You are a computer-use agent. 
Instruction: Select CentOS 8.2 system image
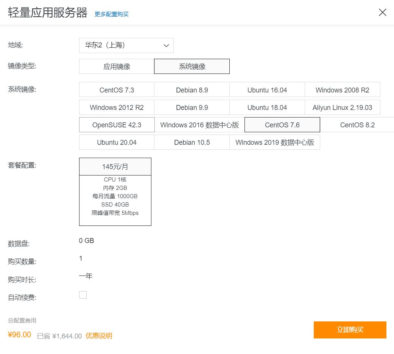click(357, 125)
